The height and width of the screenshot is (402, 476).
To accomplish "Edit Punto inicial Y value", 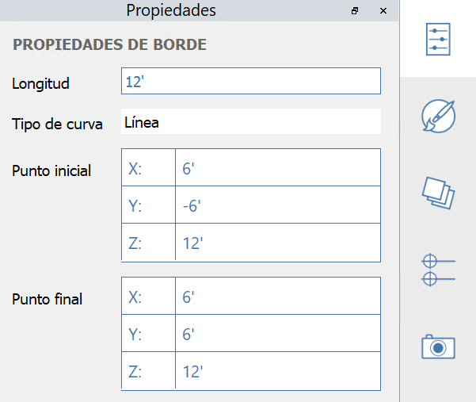I will pyautogui.click(x=277, y=205).
